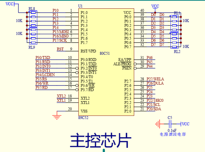Screen dimensions: 205x152
Task: Click the ALE/PROG pin name inside the chip
Action: [x=122, y=64]
